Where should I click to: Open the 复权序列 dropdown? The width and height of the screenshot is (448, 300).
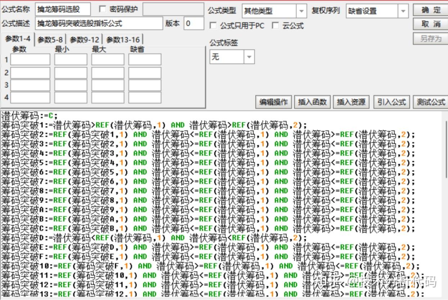coord(403,11)
